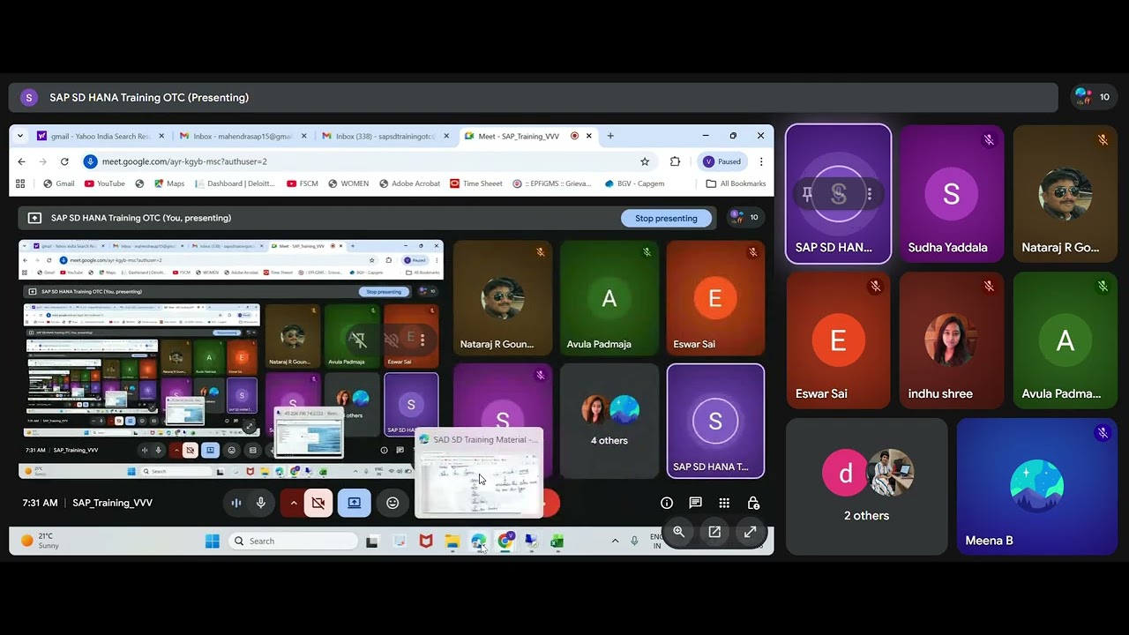Open Chrome three-dot menu

click(x=761, y=161)
